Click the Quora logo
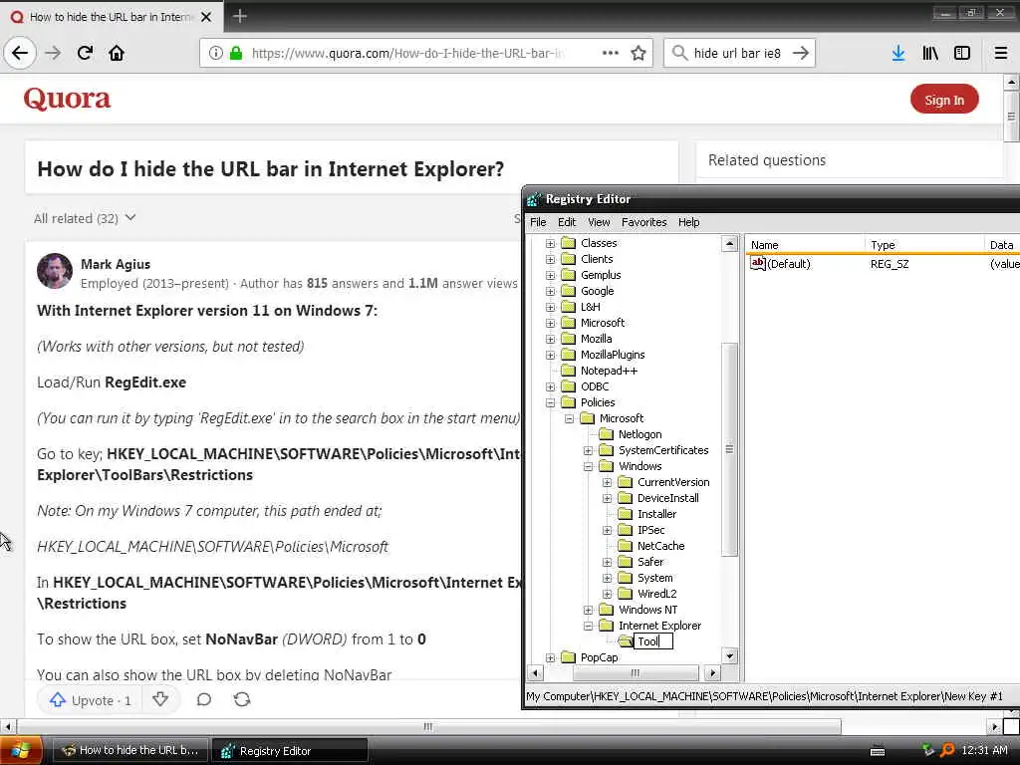Screen dimensions: 1020x765 pyautogui.click(x=67, y=99)
